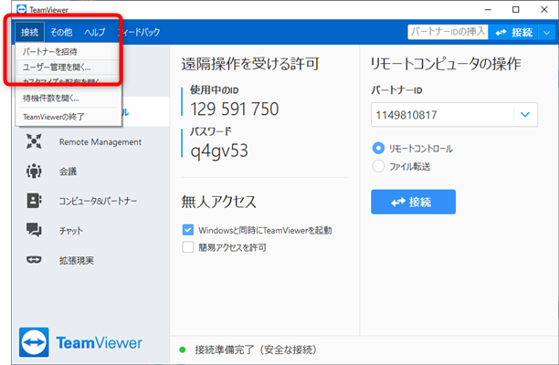559x365 pixels.
Task: Uncheck Windowsと同時にTeamViewerを起動 checkbox
Action: pyautogui.click(x=188, y=230)
